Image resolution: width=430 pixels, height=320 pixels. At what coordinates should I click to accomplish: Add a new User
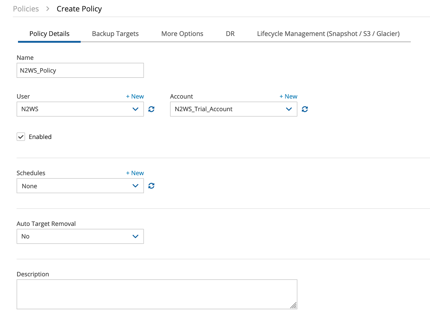(x=135, y=97)
